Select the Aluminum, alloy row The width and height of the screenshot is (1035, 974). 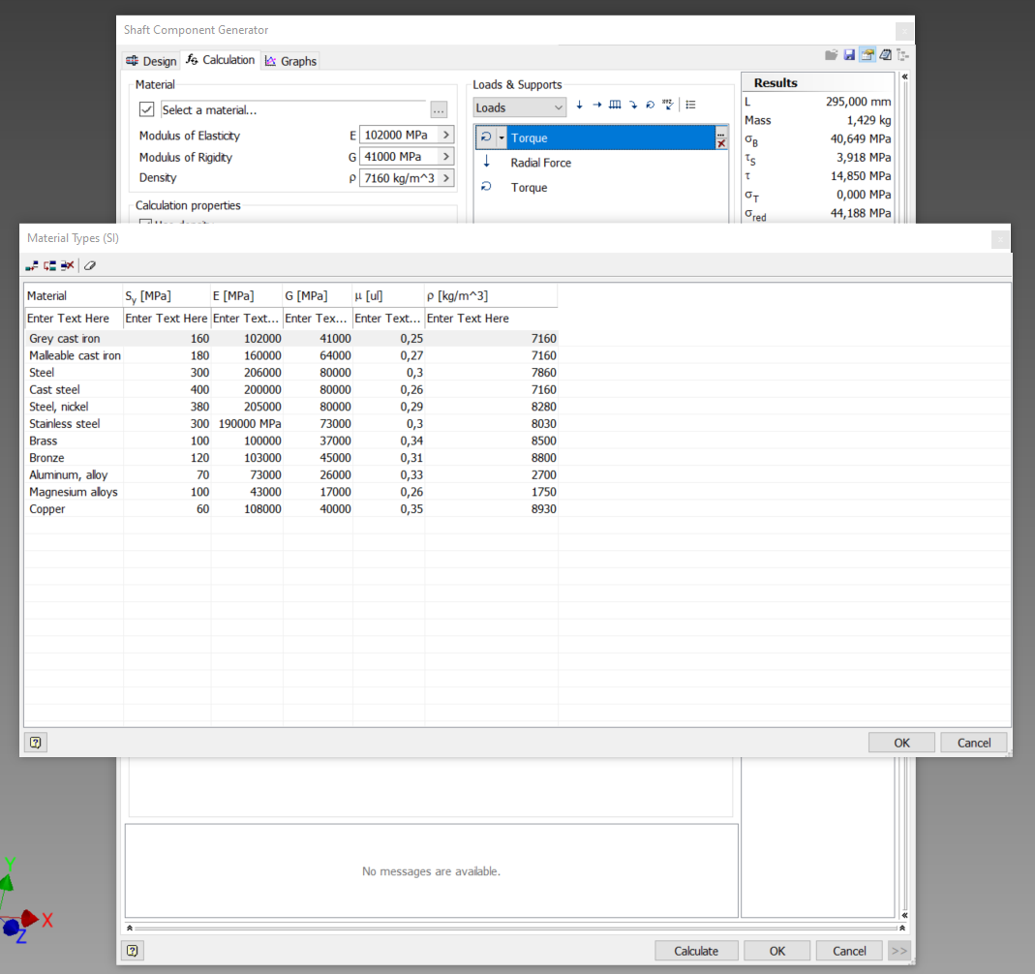(x=291, y=475)
